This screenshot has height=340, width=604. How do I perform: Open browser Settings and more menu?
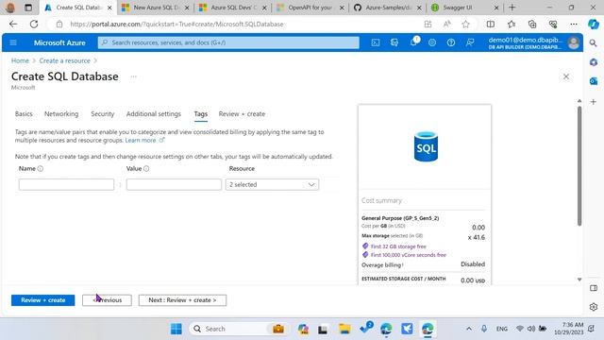pos(574,24)
